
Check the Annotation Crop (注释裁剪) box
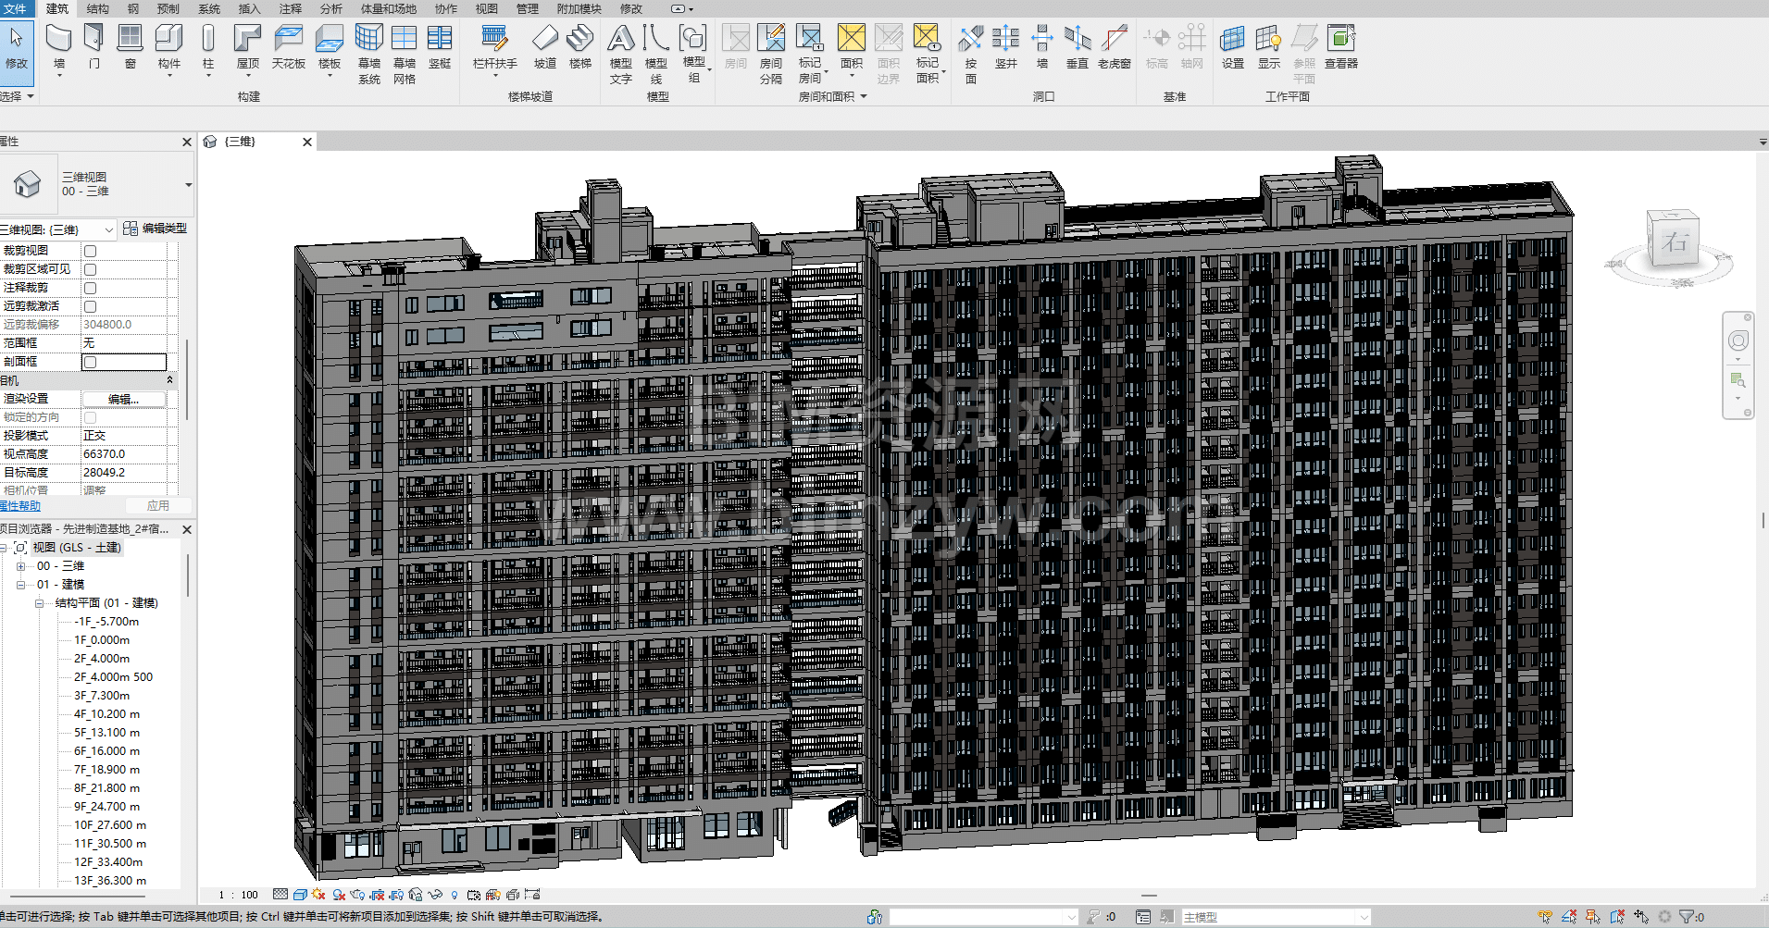90,288
